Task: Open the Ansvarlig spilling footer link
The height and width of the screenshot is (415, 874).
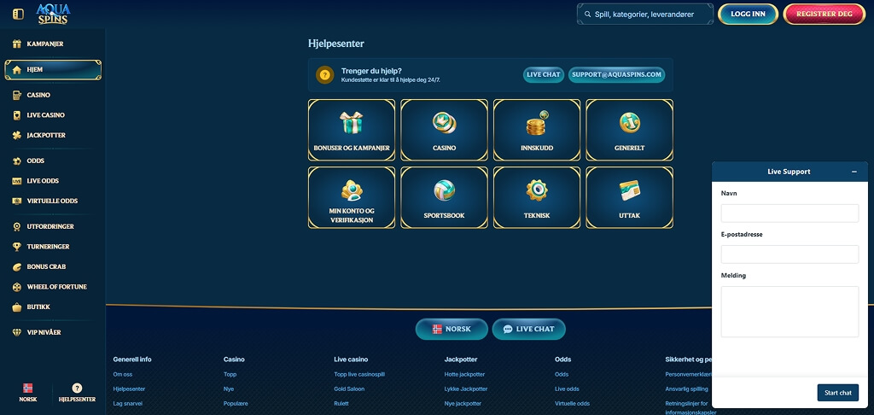Action: click(x=687, y=389)
